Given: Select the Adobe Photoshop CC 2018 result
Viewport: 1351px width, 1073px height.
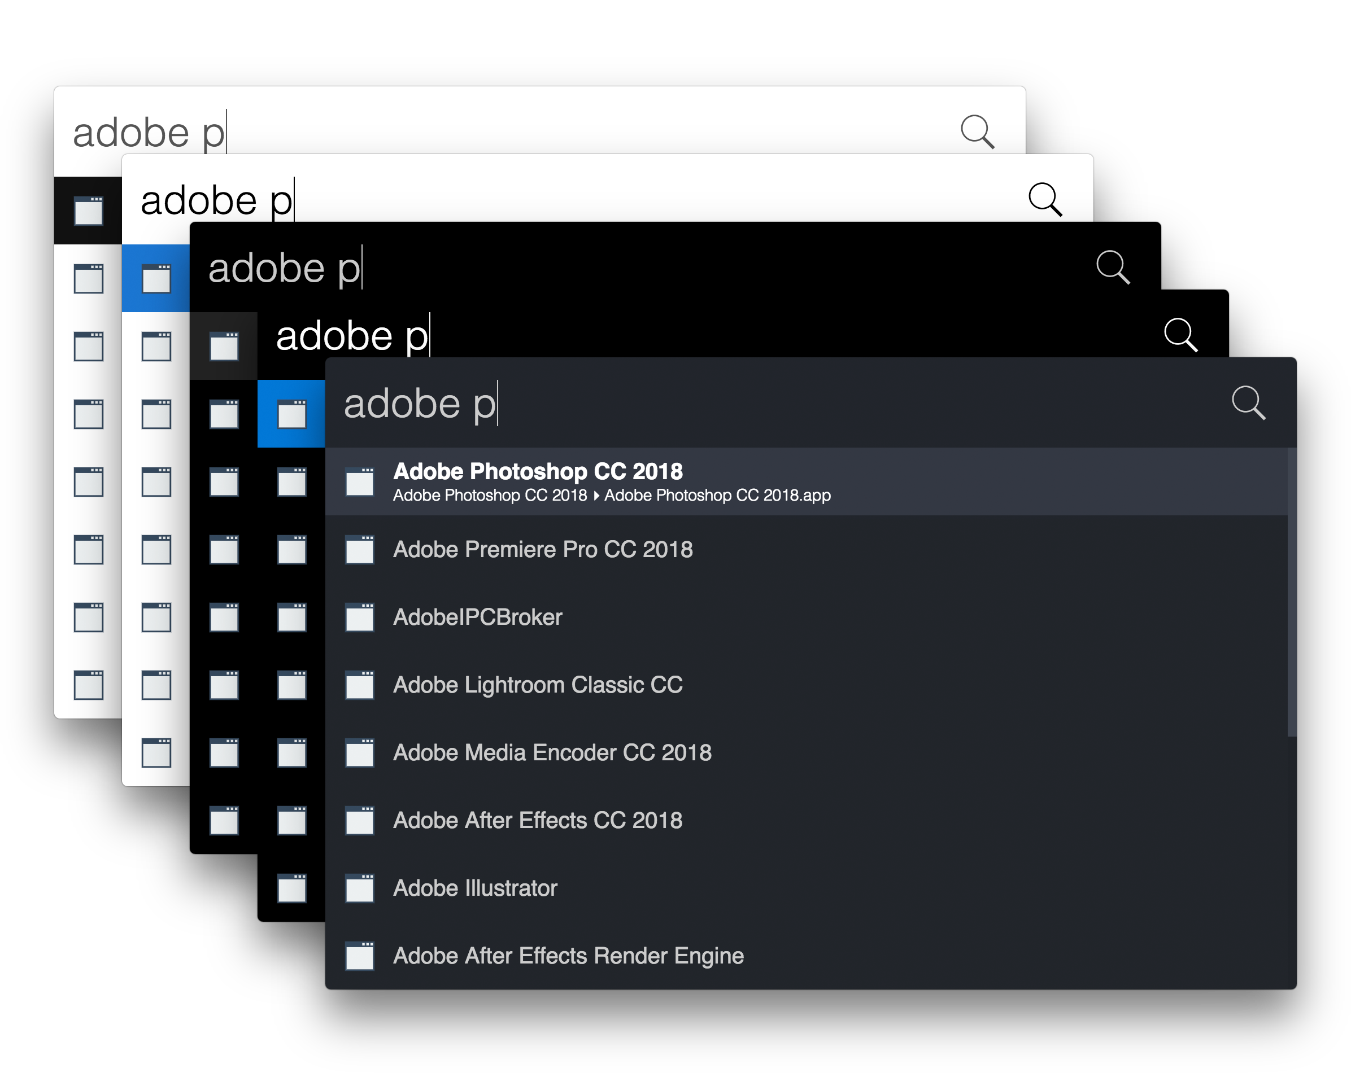Looking at the screenshot, I should (x=806, y=481).
